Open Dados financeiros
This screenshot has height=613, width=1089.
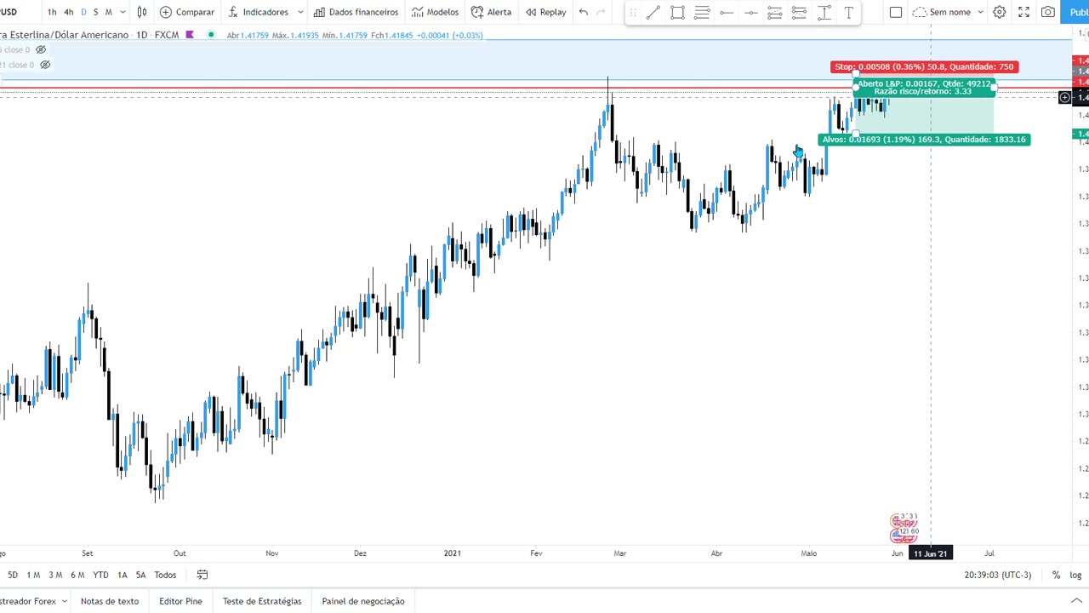pyautogui.click(x=356, y=12)
